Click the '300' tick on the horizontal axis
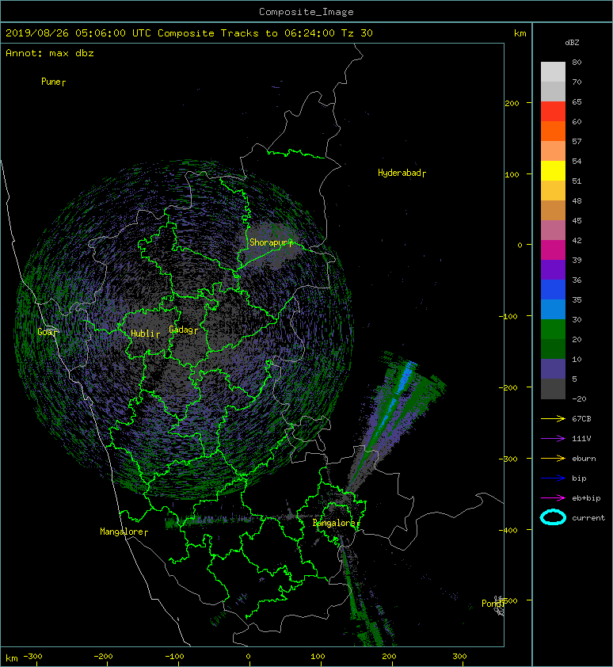Image resolution: width=613 pixels, height=667 pixels. pyautogui.click(x=460, y=656)
